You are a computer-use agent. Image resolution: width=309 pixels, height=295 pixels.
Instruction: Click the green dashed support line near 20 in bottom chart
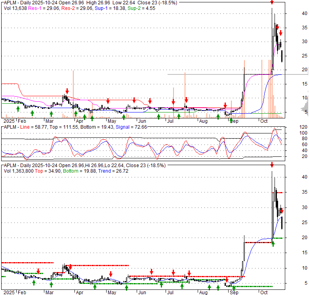[x=278, y=238]
